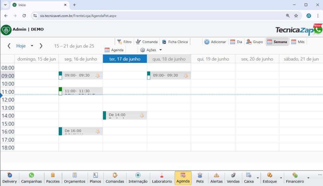Go to next week arrow
The height and width of the screenshot is (186, 323).
(41, 46)
